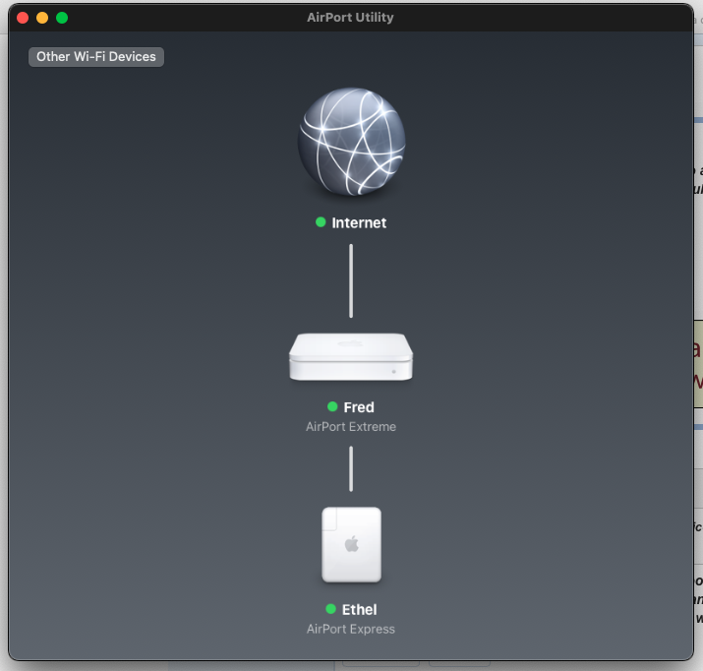Click the AirPort Express subtitle text
703x671 pixels.
click(x=351, y=629)
